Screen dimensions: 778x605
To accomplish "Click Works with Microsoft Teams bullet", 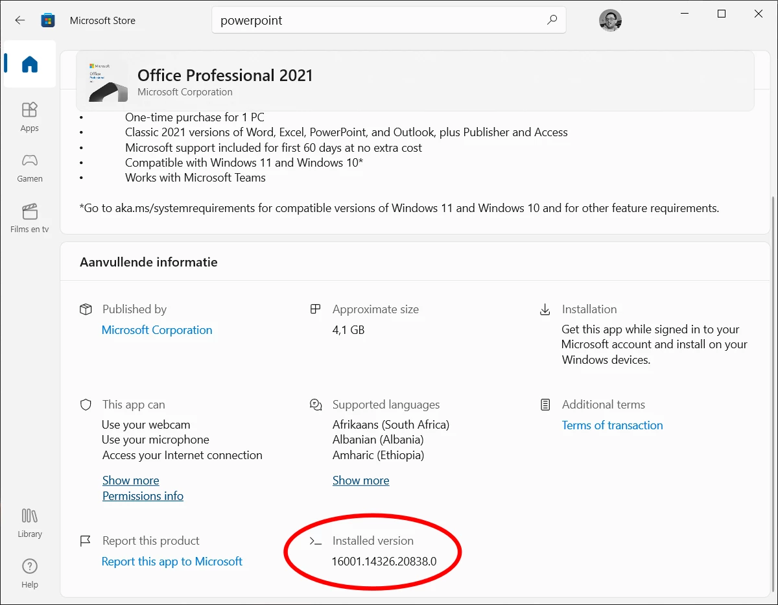I will coord(195,178).
